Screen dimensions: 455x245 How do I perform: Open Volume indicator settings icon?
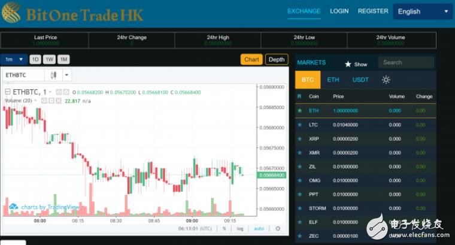tap(51, 101)
